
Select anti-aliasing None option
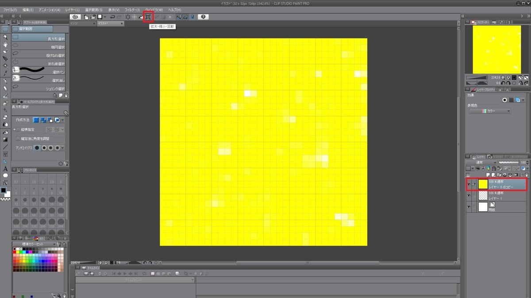[37, 148]
